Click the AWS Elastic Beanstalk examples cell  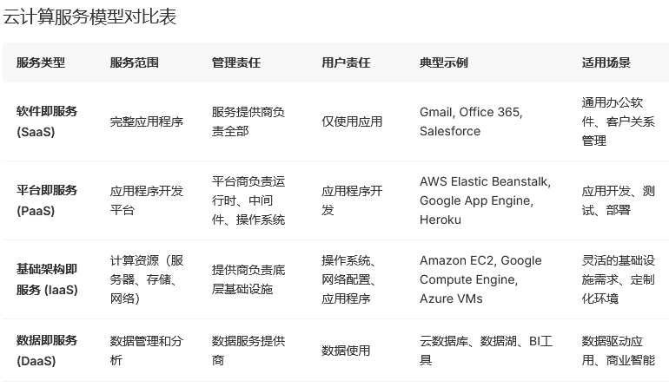[485, 200]
